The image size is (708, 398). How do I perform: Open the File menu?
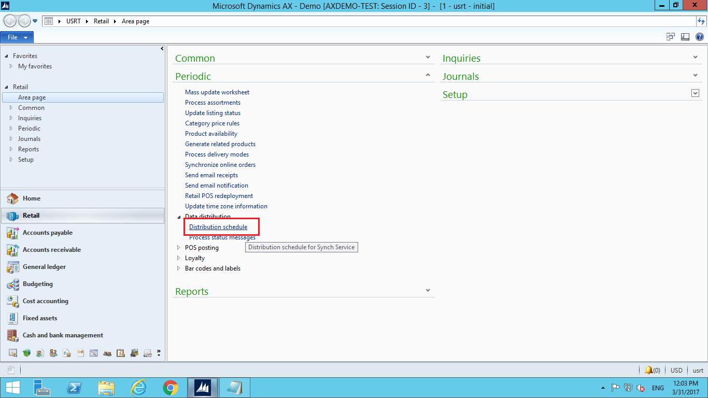[x=17, y=37]
